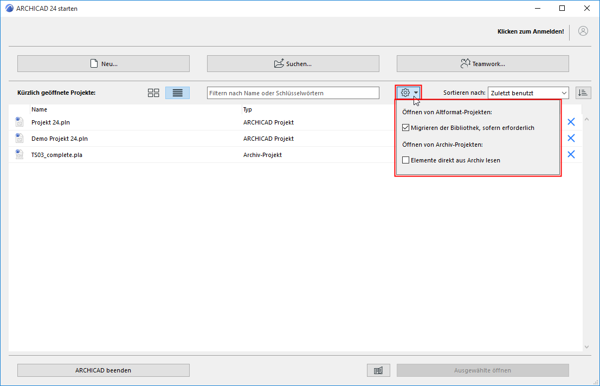Remove TS03_complete.pla from recent list
The height and width of the screenshot is (386, 600).
(x=571, y=154)
